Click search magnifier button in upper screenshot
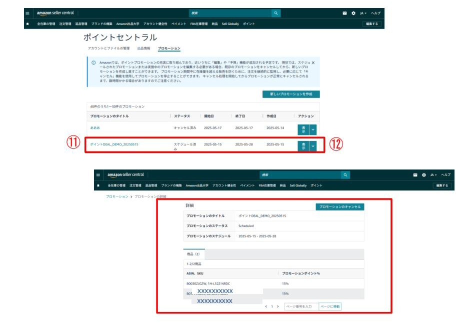Viewport: 476px width, 324px height. 276,13
